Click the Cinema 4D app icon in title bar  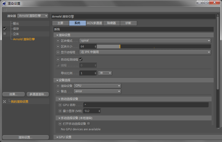pyautogui.click(x=4, y=3)
